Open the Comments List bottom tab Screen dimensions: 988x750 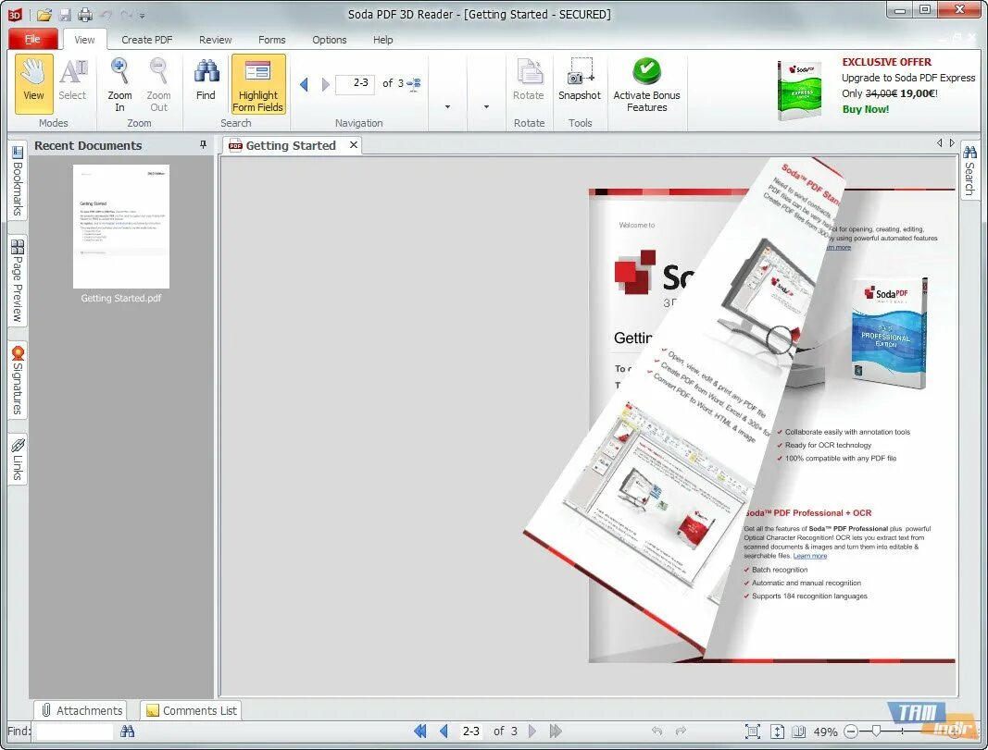pos(192,710)
